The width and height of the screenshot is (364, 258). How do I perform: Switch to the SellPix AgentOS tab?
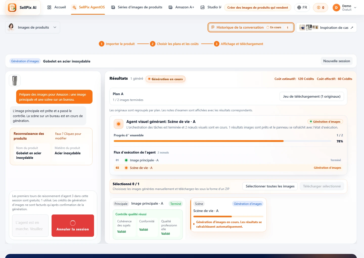coord(88,7)
